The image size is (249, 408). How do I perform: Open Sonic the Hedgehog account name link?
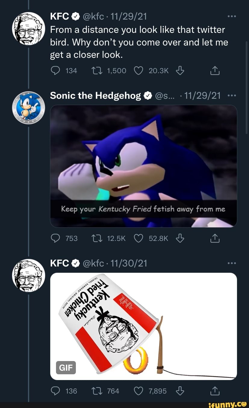(x=95, y=96)
